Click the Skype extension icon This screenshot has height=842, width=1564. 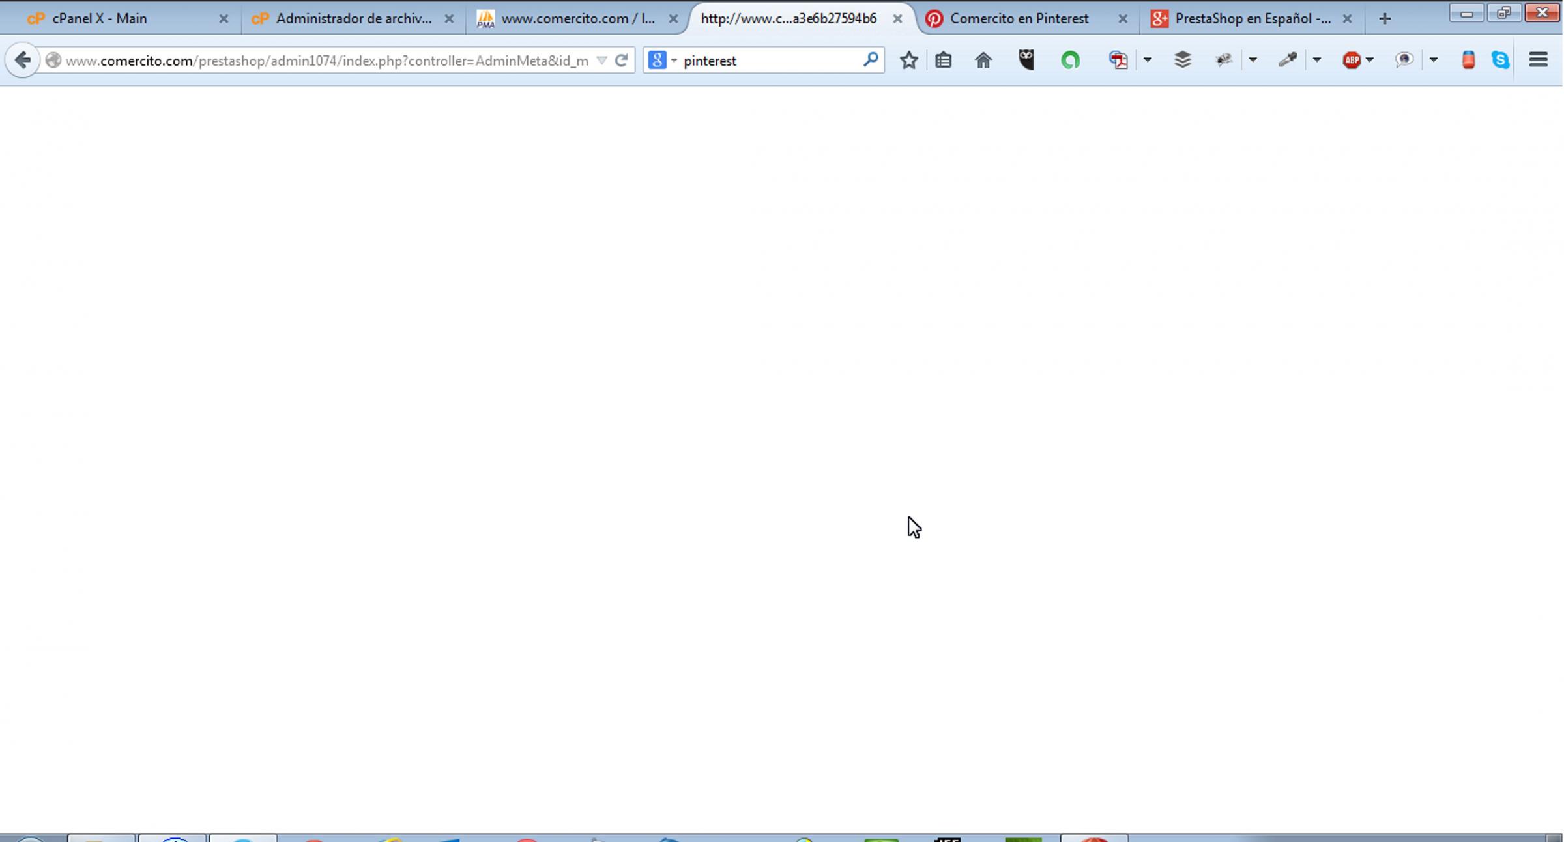1501,61
